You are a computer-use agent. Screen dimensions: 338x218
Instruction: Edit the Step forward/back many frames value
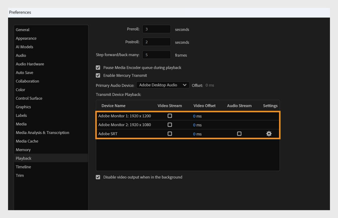156,55
